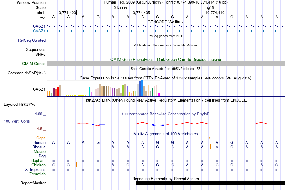Open the RepeatMasker track label
Screen dimensions: 285x190
33,183
